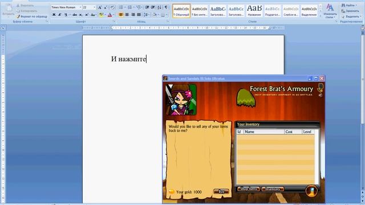Toggle the sound speaker icon in game
Image resolution: width=365 pixels, height=205 pixels.
[321, 95]
